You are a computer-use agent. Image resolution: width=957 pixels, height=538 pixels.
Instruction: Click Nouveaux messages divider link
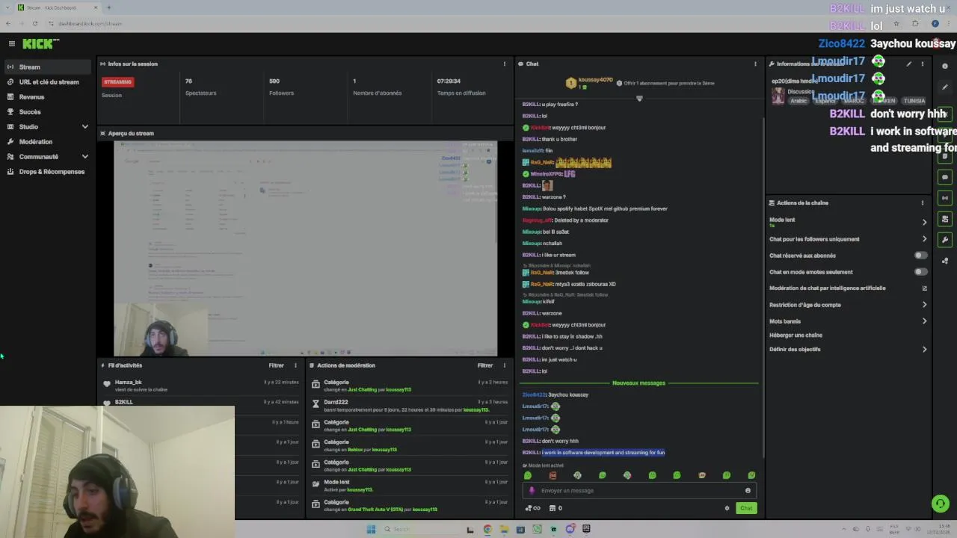pos(638,383)
